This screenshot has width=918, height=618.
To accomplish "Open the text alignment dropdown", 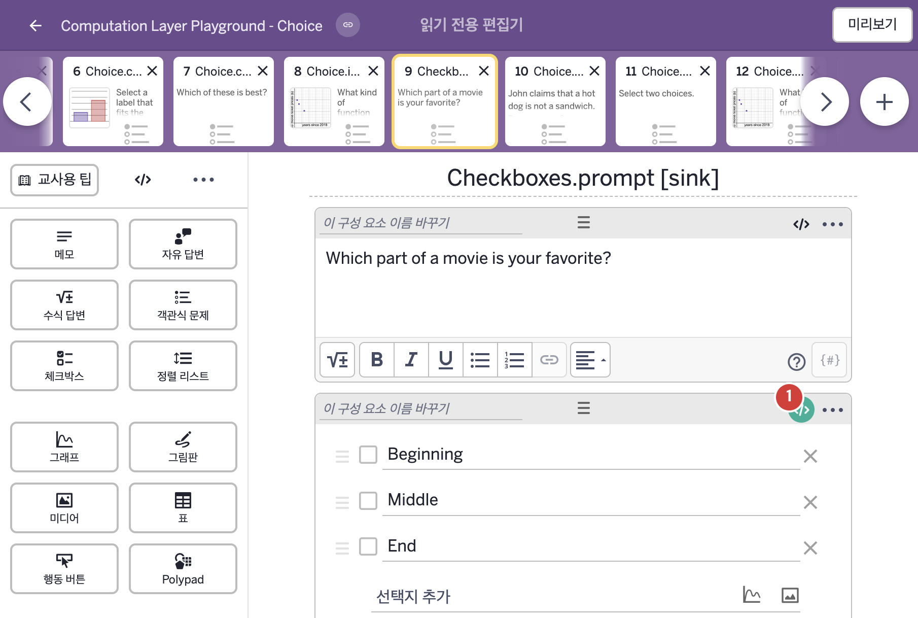I will click(590, 360).
